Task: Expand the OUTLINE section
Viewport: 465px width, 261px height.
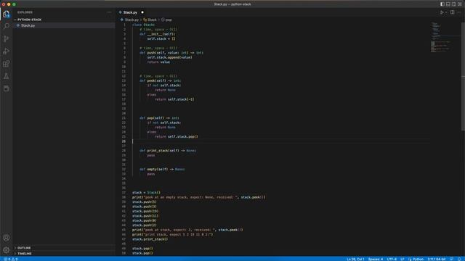Action: click(x=64, y=248)
